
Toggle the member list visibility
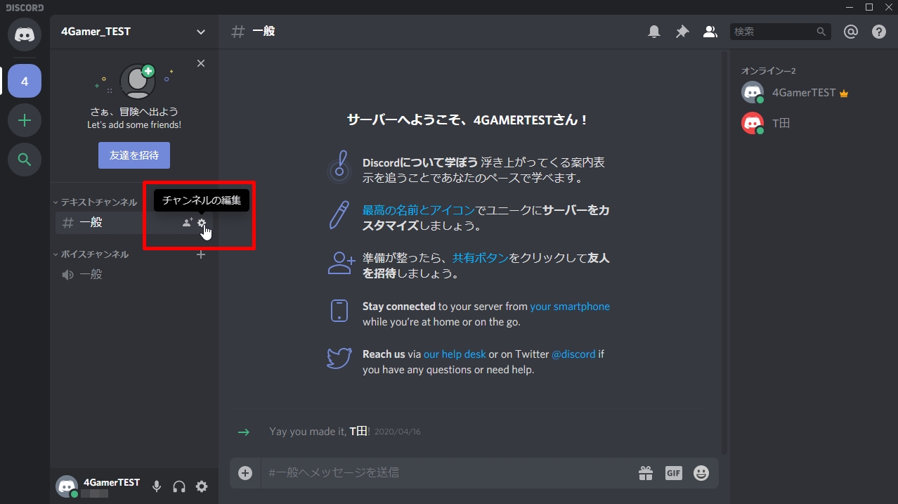tap(710, 32)
